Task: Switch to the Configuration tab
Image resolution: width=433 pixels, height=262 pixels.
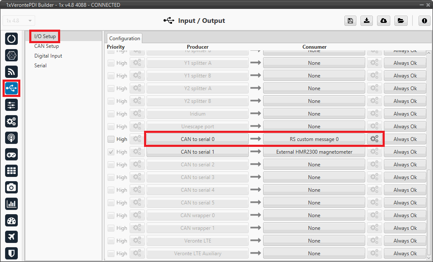Action: tap(125, 38)
